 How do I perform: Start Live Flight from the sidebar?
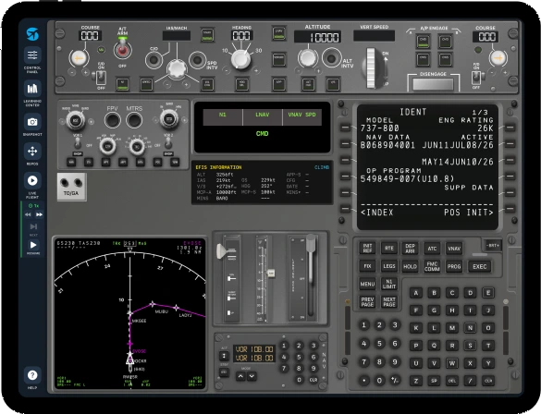click(32, 180)
